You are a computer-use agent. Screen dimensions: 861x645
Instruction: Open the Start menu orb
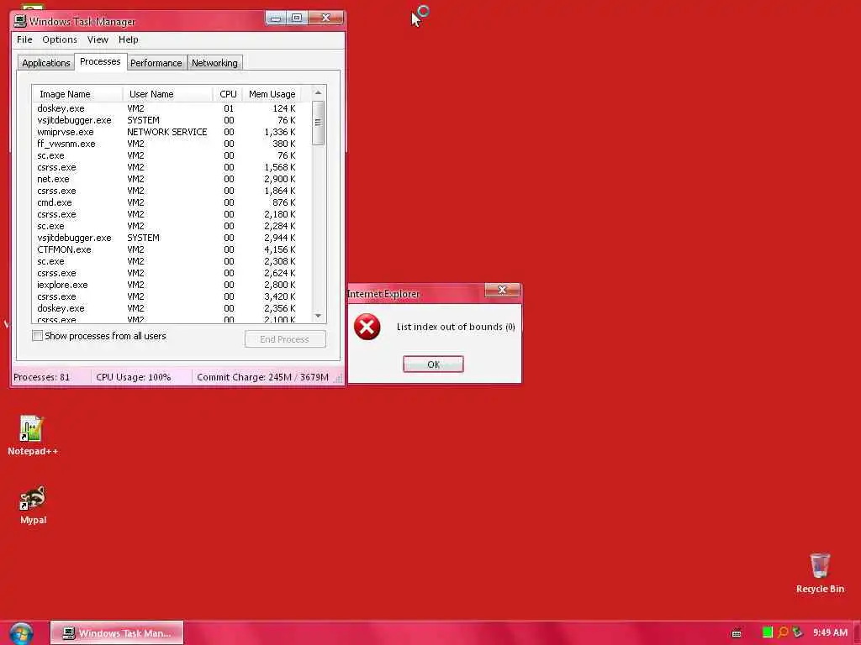pyautogui.click(x=21, y=633)
